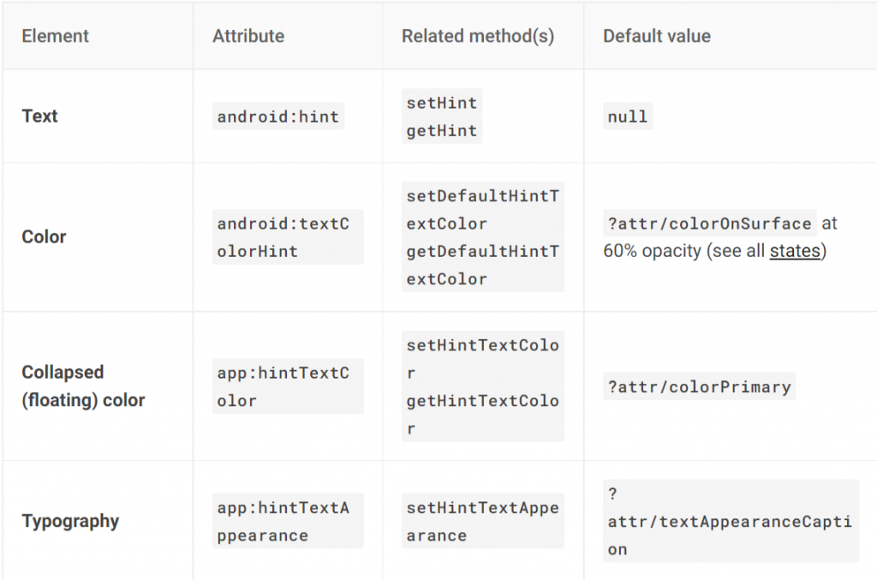Click the android:hint attribute code
The image size is (877, 580).
(278, 117)
